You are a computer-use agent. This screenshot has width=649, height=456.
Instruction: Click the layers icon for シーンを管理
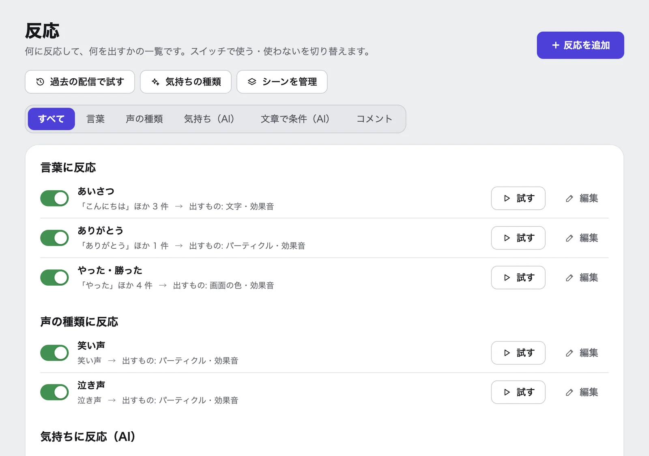252,82
